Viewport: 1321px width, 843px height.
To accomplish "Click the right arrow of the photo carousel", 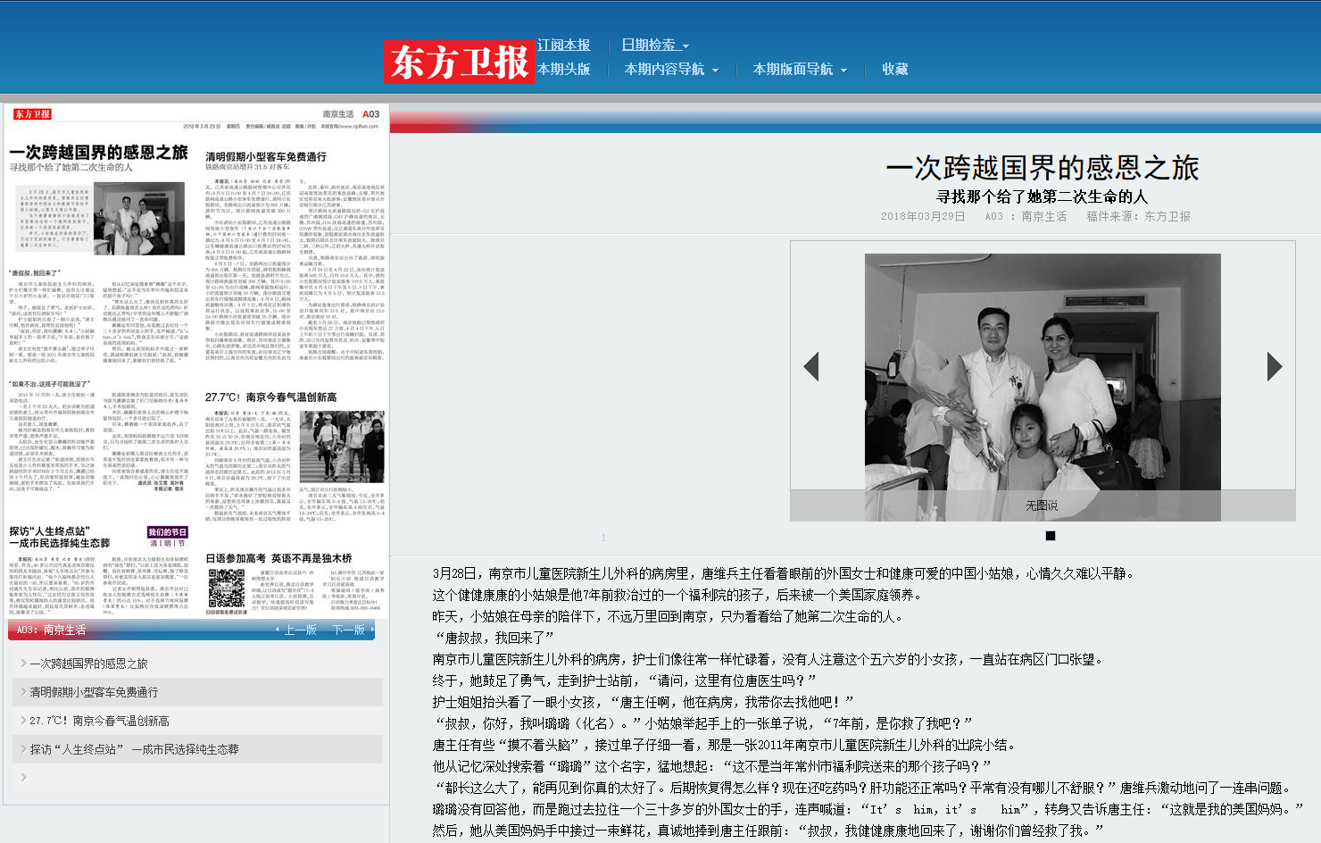I will click(1275, 366).
